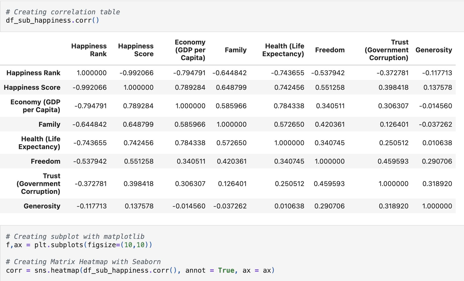Click the Generosity column header
This screenshot has height=281, width=464.
pos(434,50)
